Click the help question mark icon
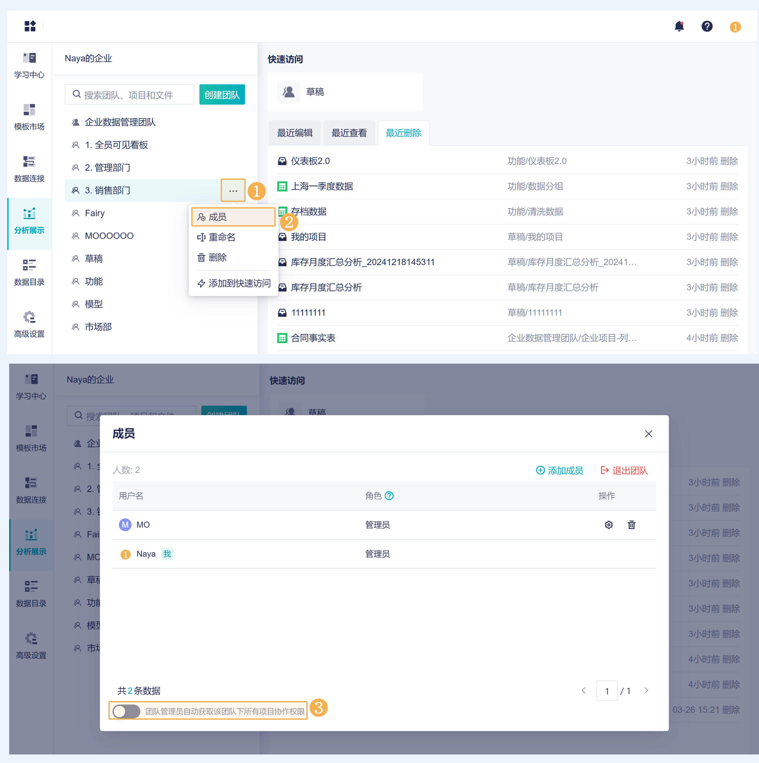The height and width of the screenshot is (763, 759). point(707,27)
